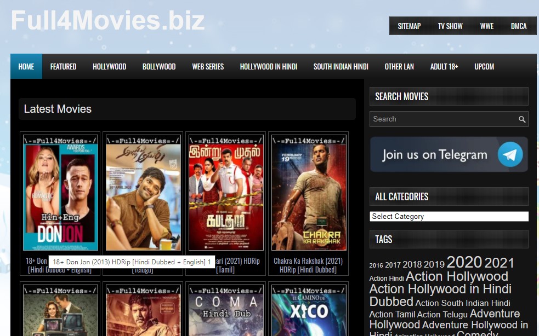Click the search magnifier icon
This screenshot has width=539, height=336.
click(522, 119)
